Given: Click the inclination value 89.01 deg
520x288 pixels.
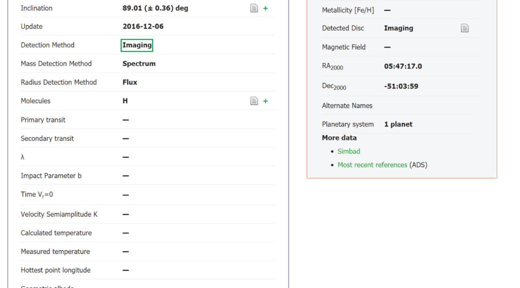Looking at the screenshot, I should point(155,8).
